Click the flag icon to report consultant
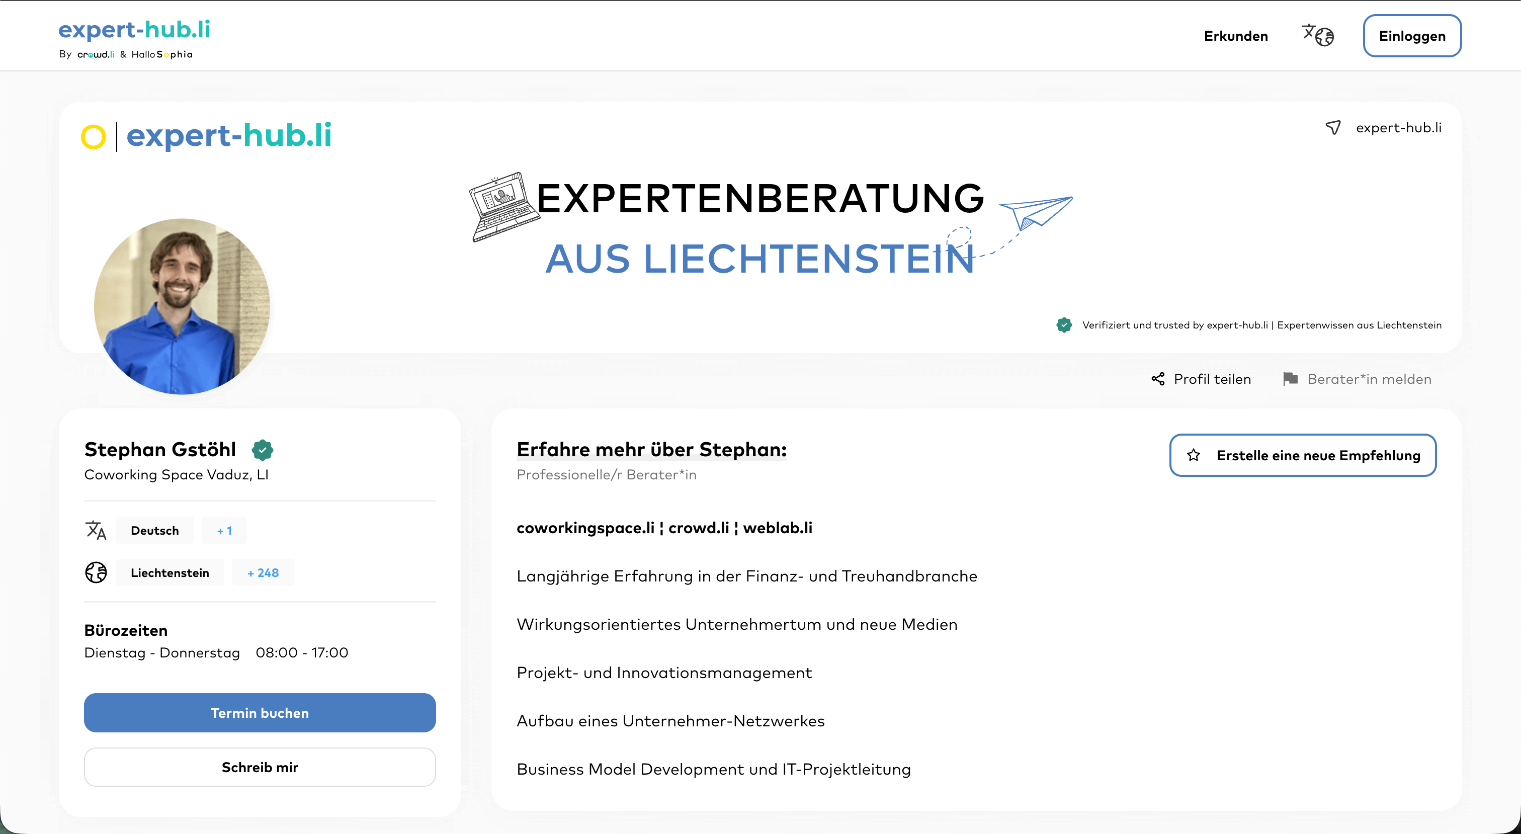1521x834 pixels. pyautogui.click(x=1290, y=379)
